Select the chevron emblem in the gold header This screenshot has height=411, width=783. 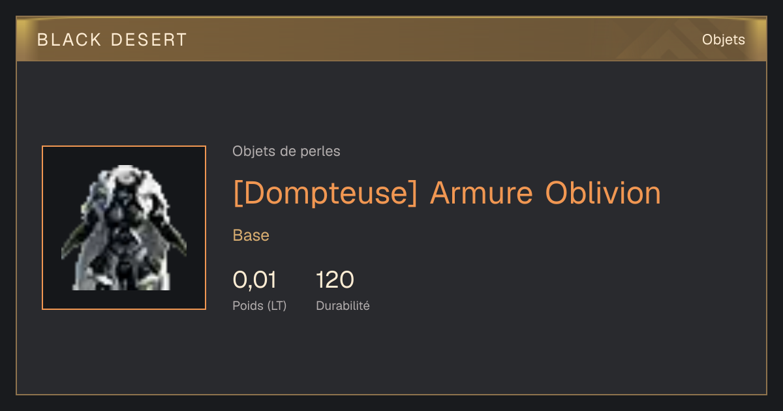(x=658, y=41)
